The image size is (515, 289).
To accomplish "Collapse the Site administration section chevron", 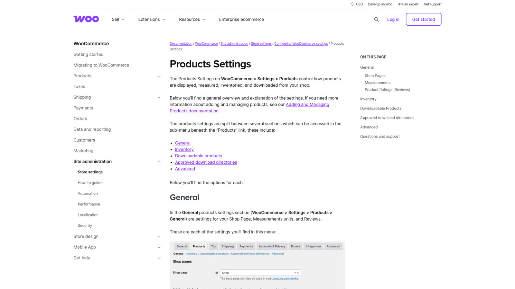I will pyautogui.click(x=159, y=162).
